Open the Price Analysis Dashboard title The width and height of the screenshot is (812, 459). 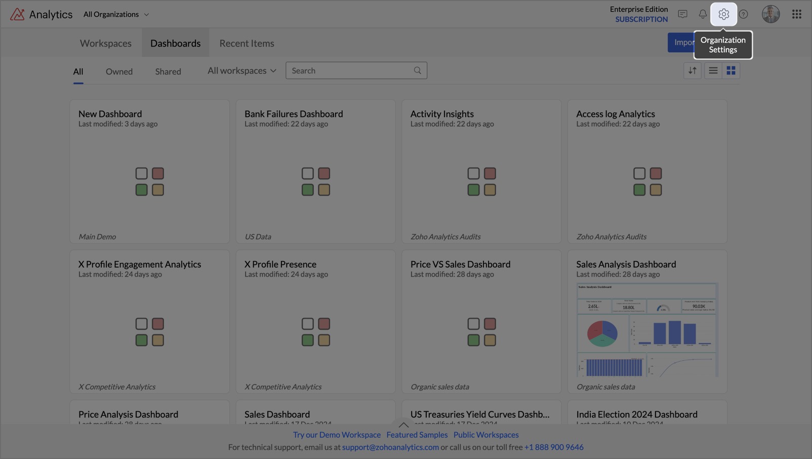coord(128,414)
